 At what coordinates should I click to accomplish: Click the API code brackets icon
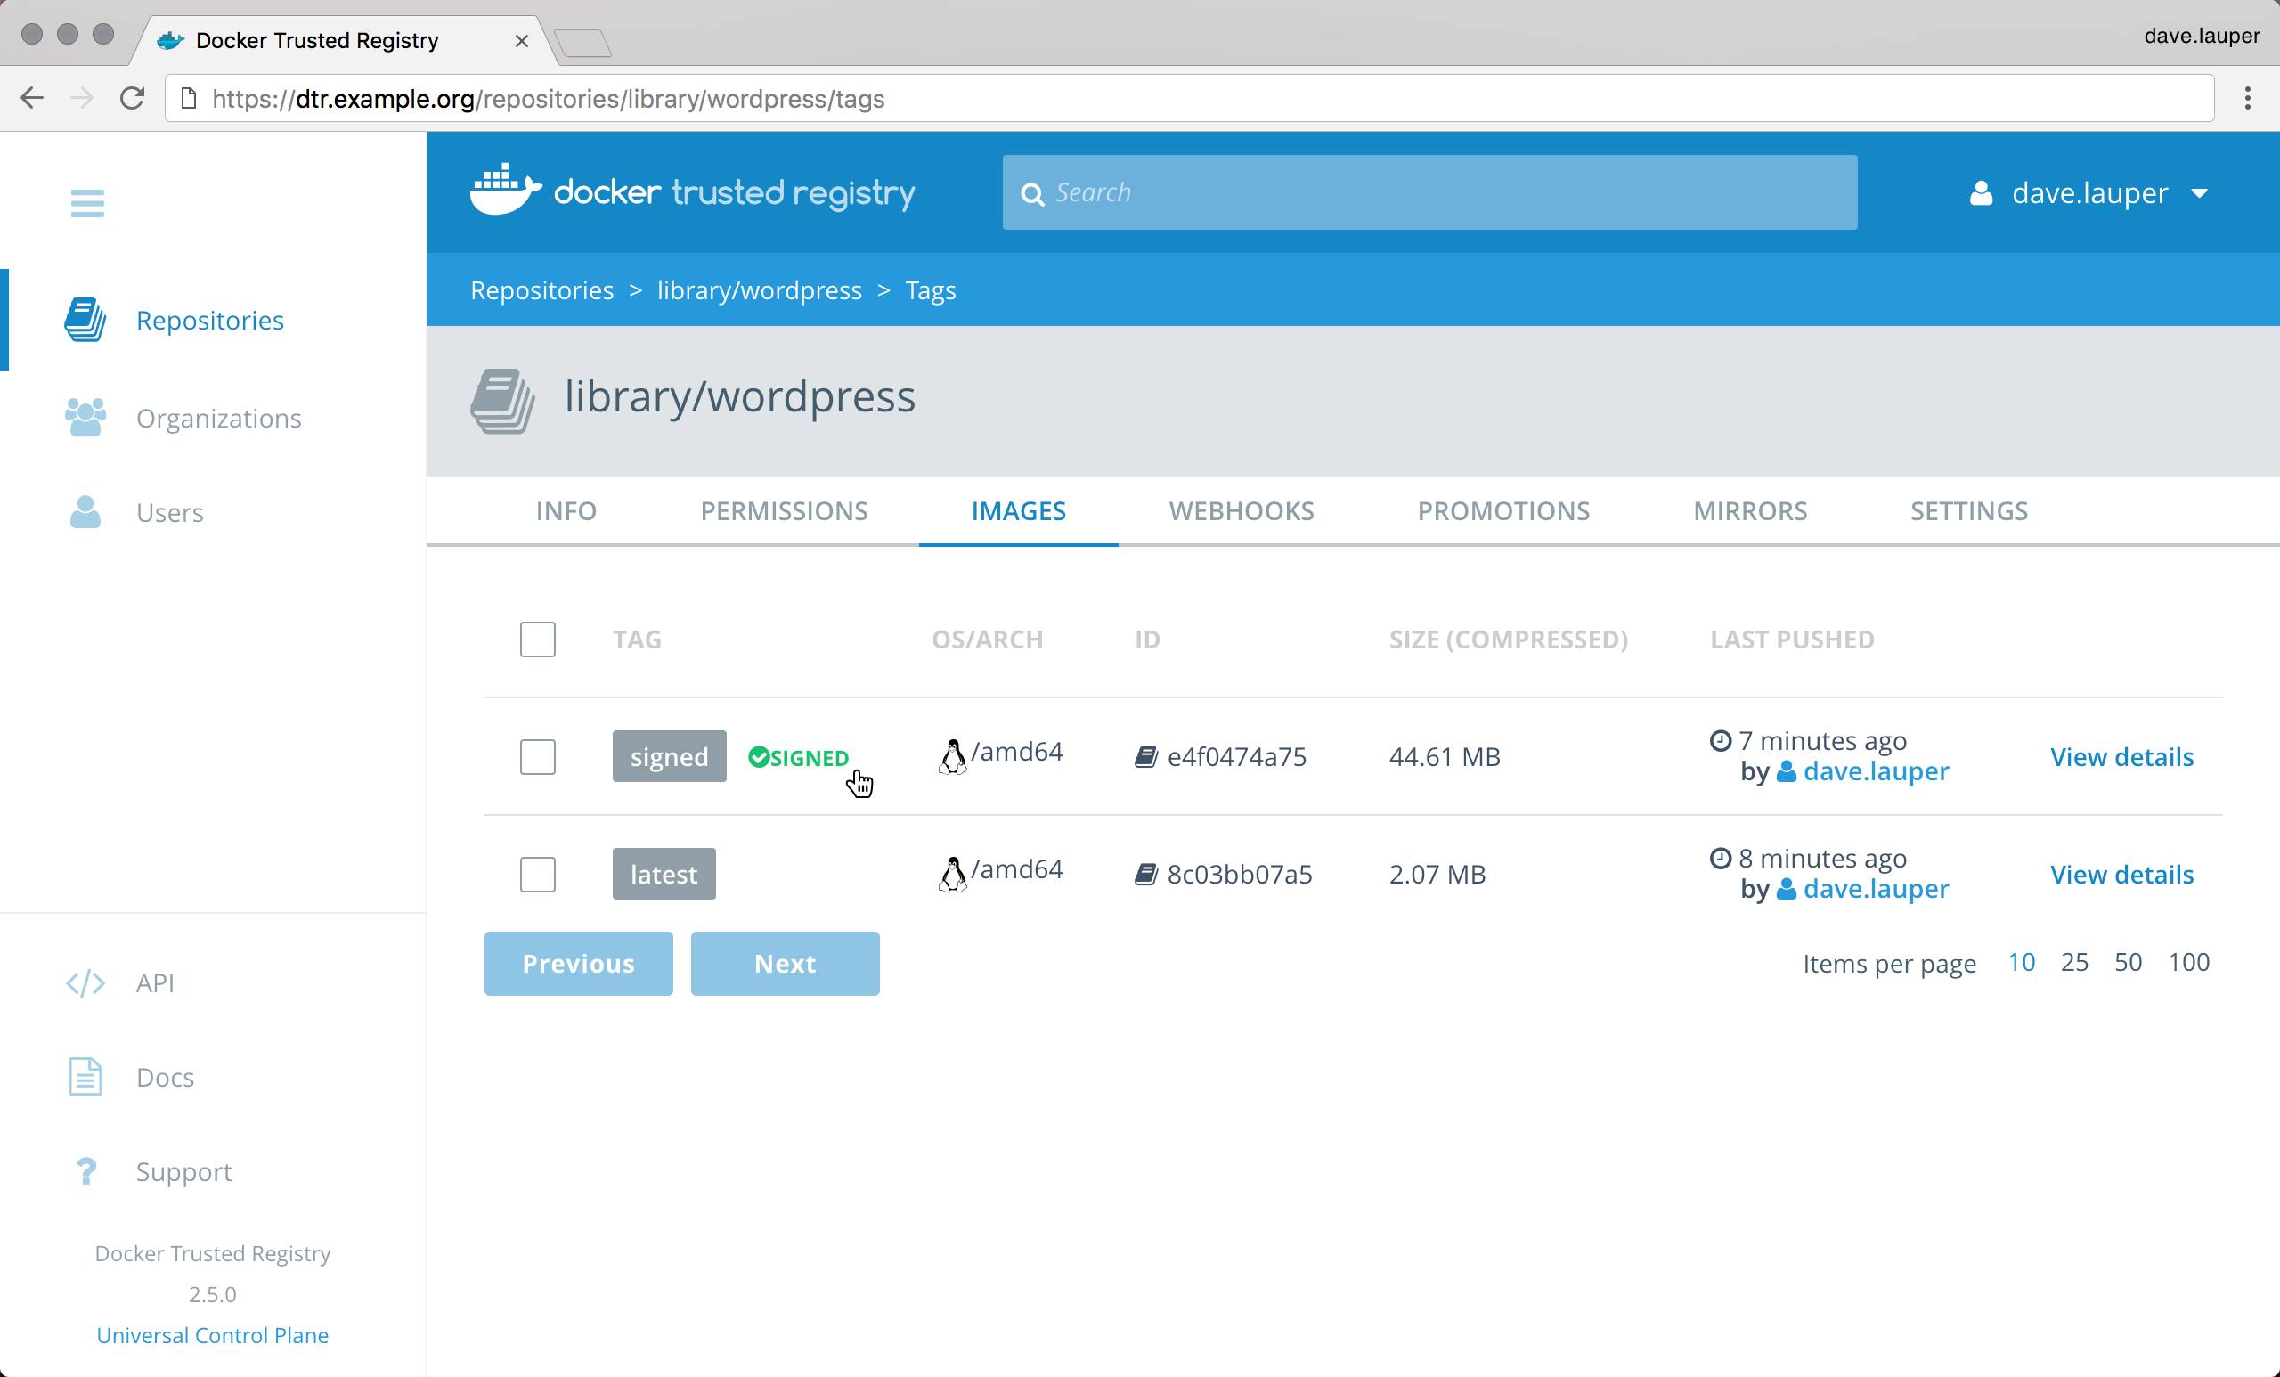pos(85,982)
